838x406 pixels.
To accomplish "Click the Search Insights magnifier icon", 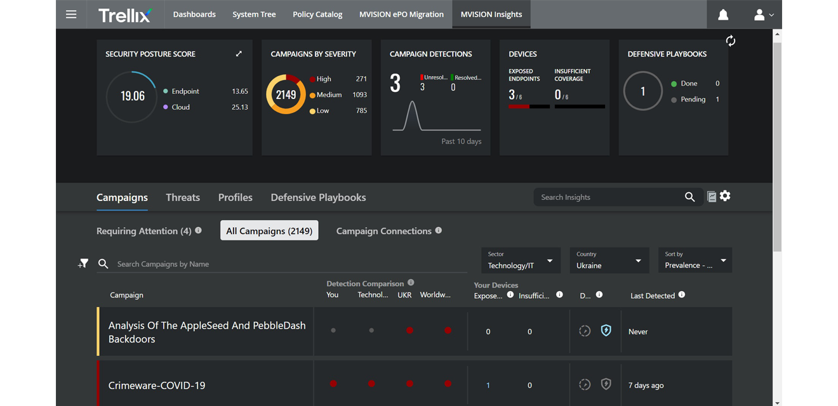I will tap(689, 197).
